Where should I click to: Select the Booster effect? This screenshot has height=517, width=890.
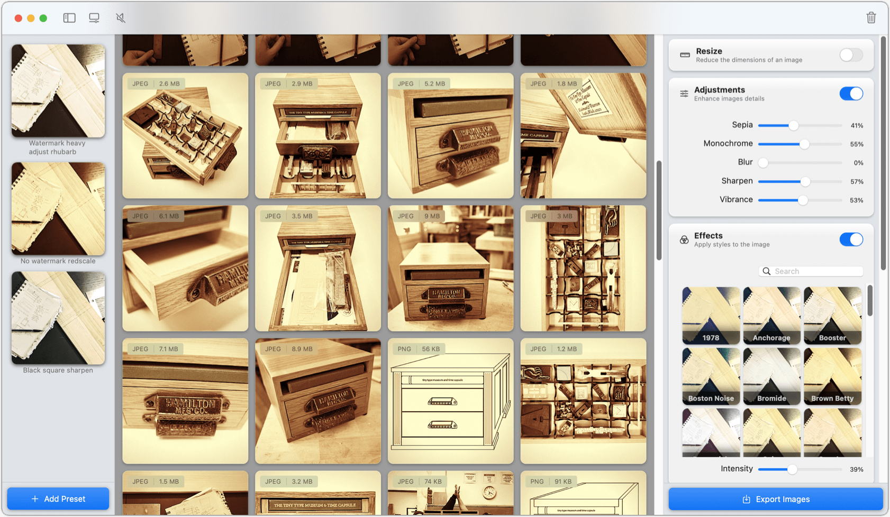[x=832, y=316]
